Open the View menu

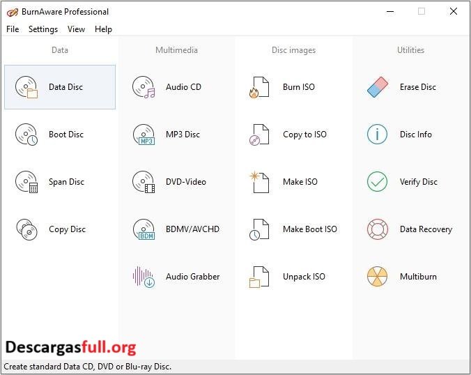click(77, 29)
